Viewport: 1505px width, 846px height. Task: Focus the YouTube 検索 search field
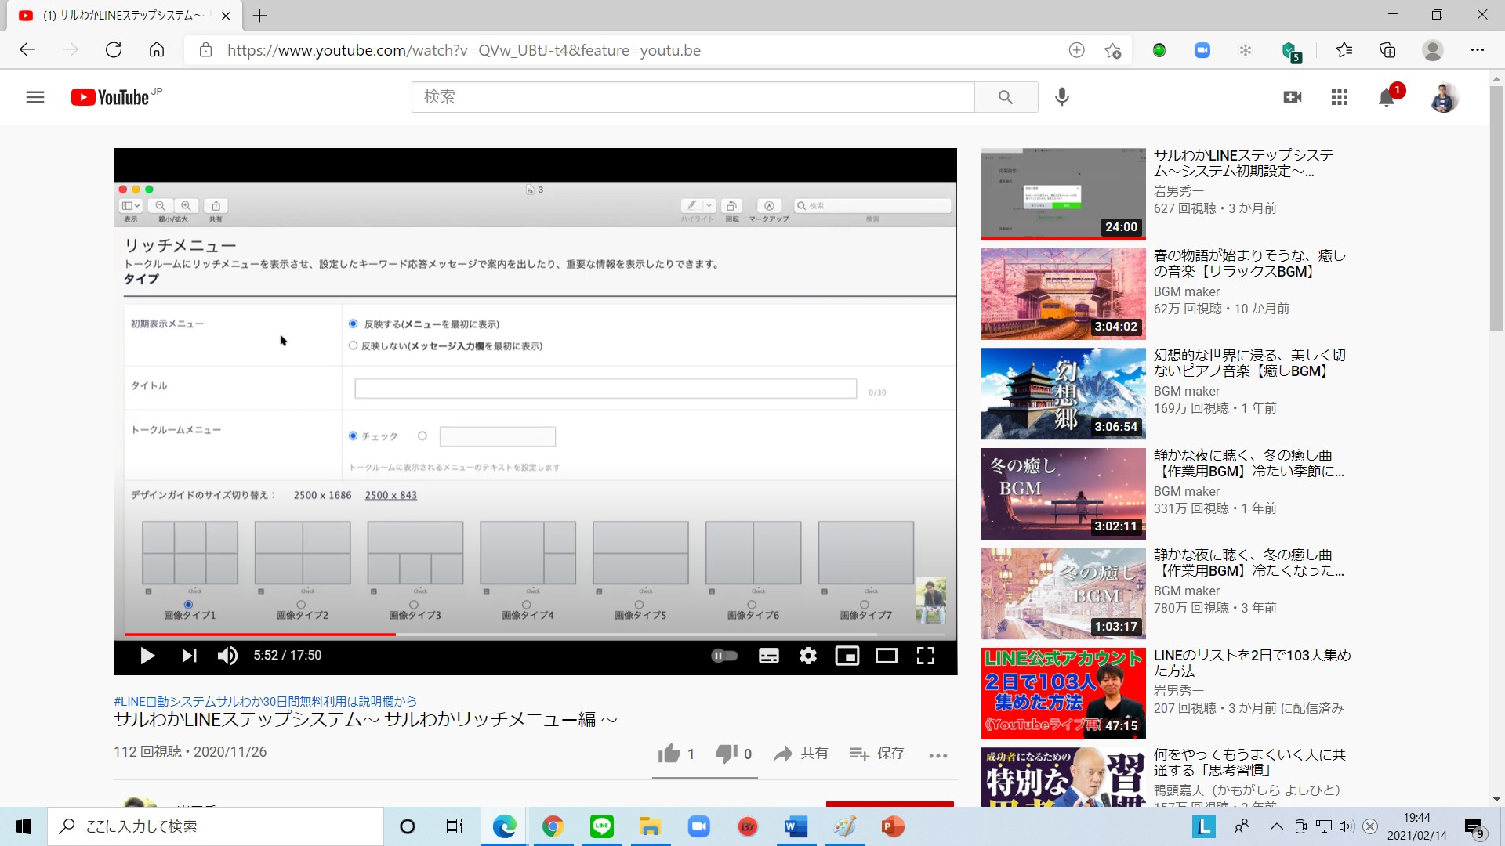coord(693,97)
